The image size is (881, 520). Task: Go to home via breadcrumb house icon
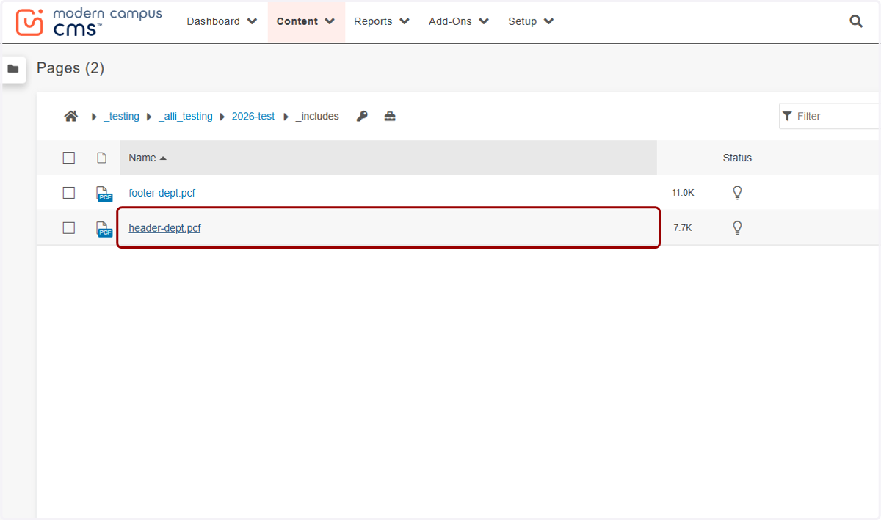71,116
